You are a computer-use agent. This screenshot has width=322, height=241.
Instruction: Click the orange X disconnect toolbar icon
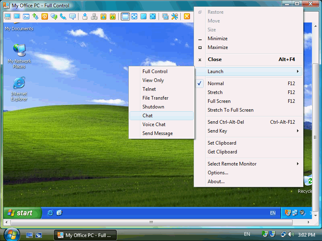[187, 16]
